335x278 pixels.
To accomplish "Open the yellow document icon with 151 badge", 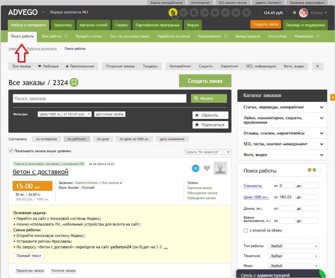I will click(173, 13).
